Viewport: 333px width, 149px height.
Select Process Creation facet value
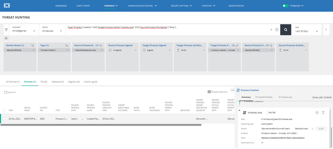(54, 50)
